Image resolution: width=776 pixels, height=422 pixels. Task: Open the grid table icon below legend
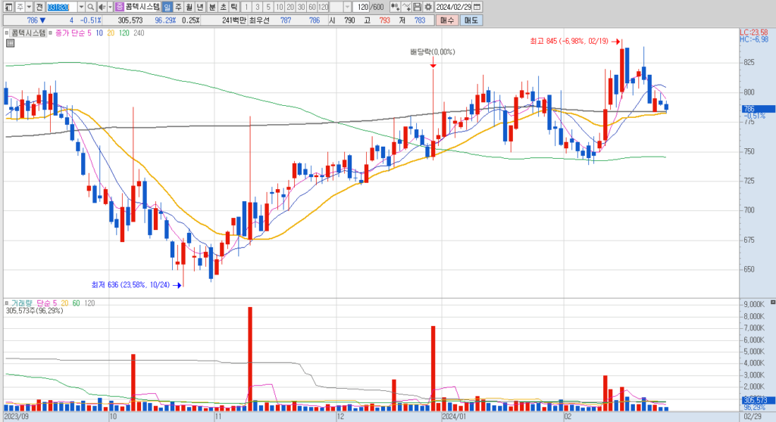click(10, 43)
